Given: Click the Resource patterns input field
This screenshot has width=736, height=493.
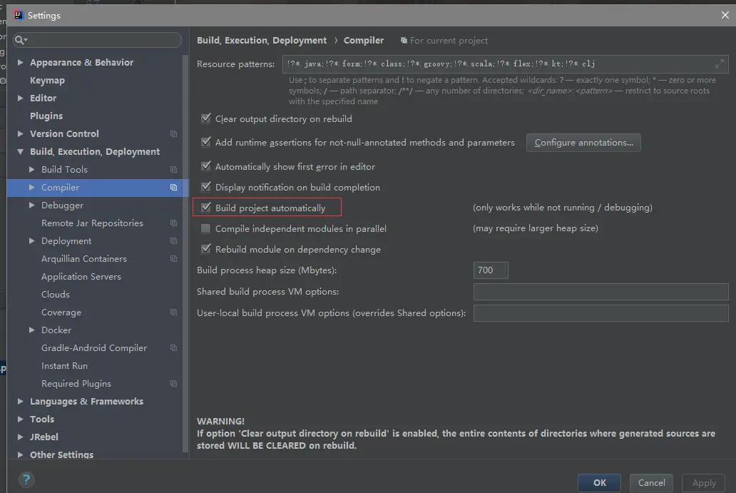Looking at the screenshot, I should [505, 64].
